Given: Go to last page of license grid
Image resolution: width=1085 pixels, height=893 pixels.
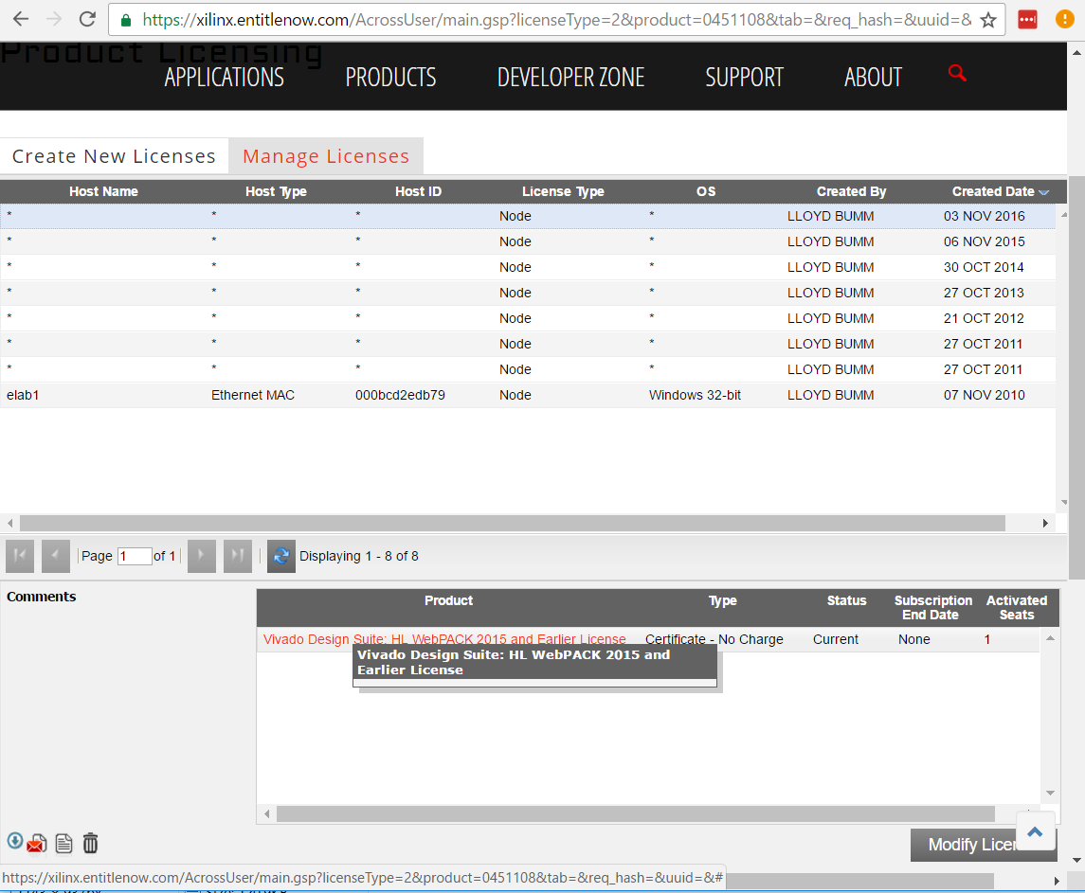Looking at the screenshot, I should [x=237, y=556].
